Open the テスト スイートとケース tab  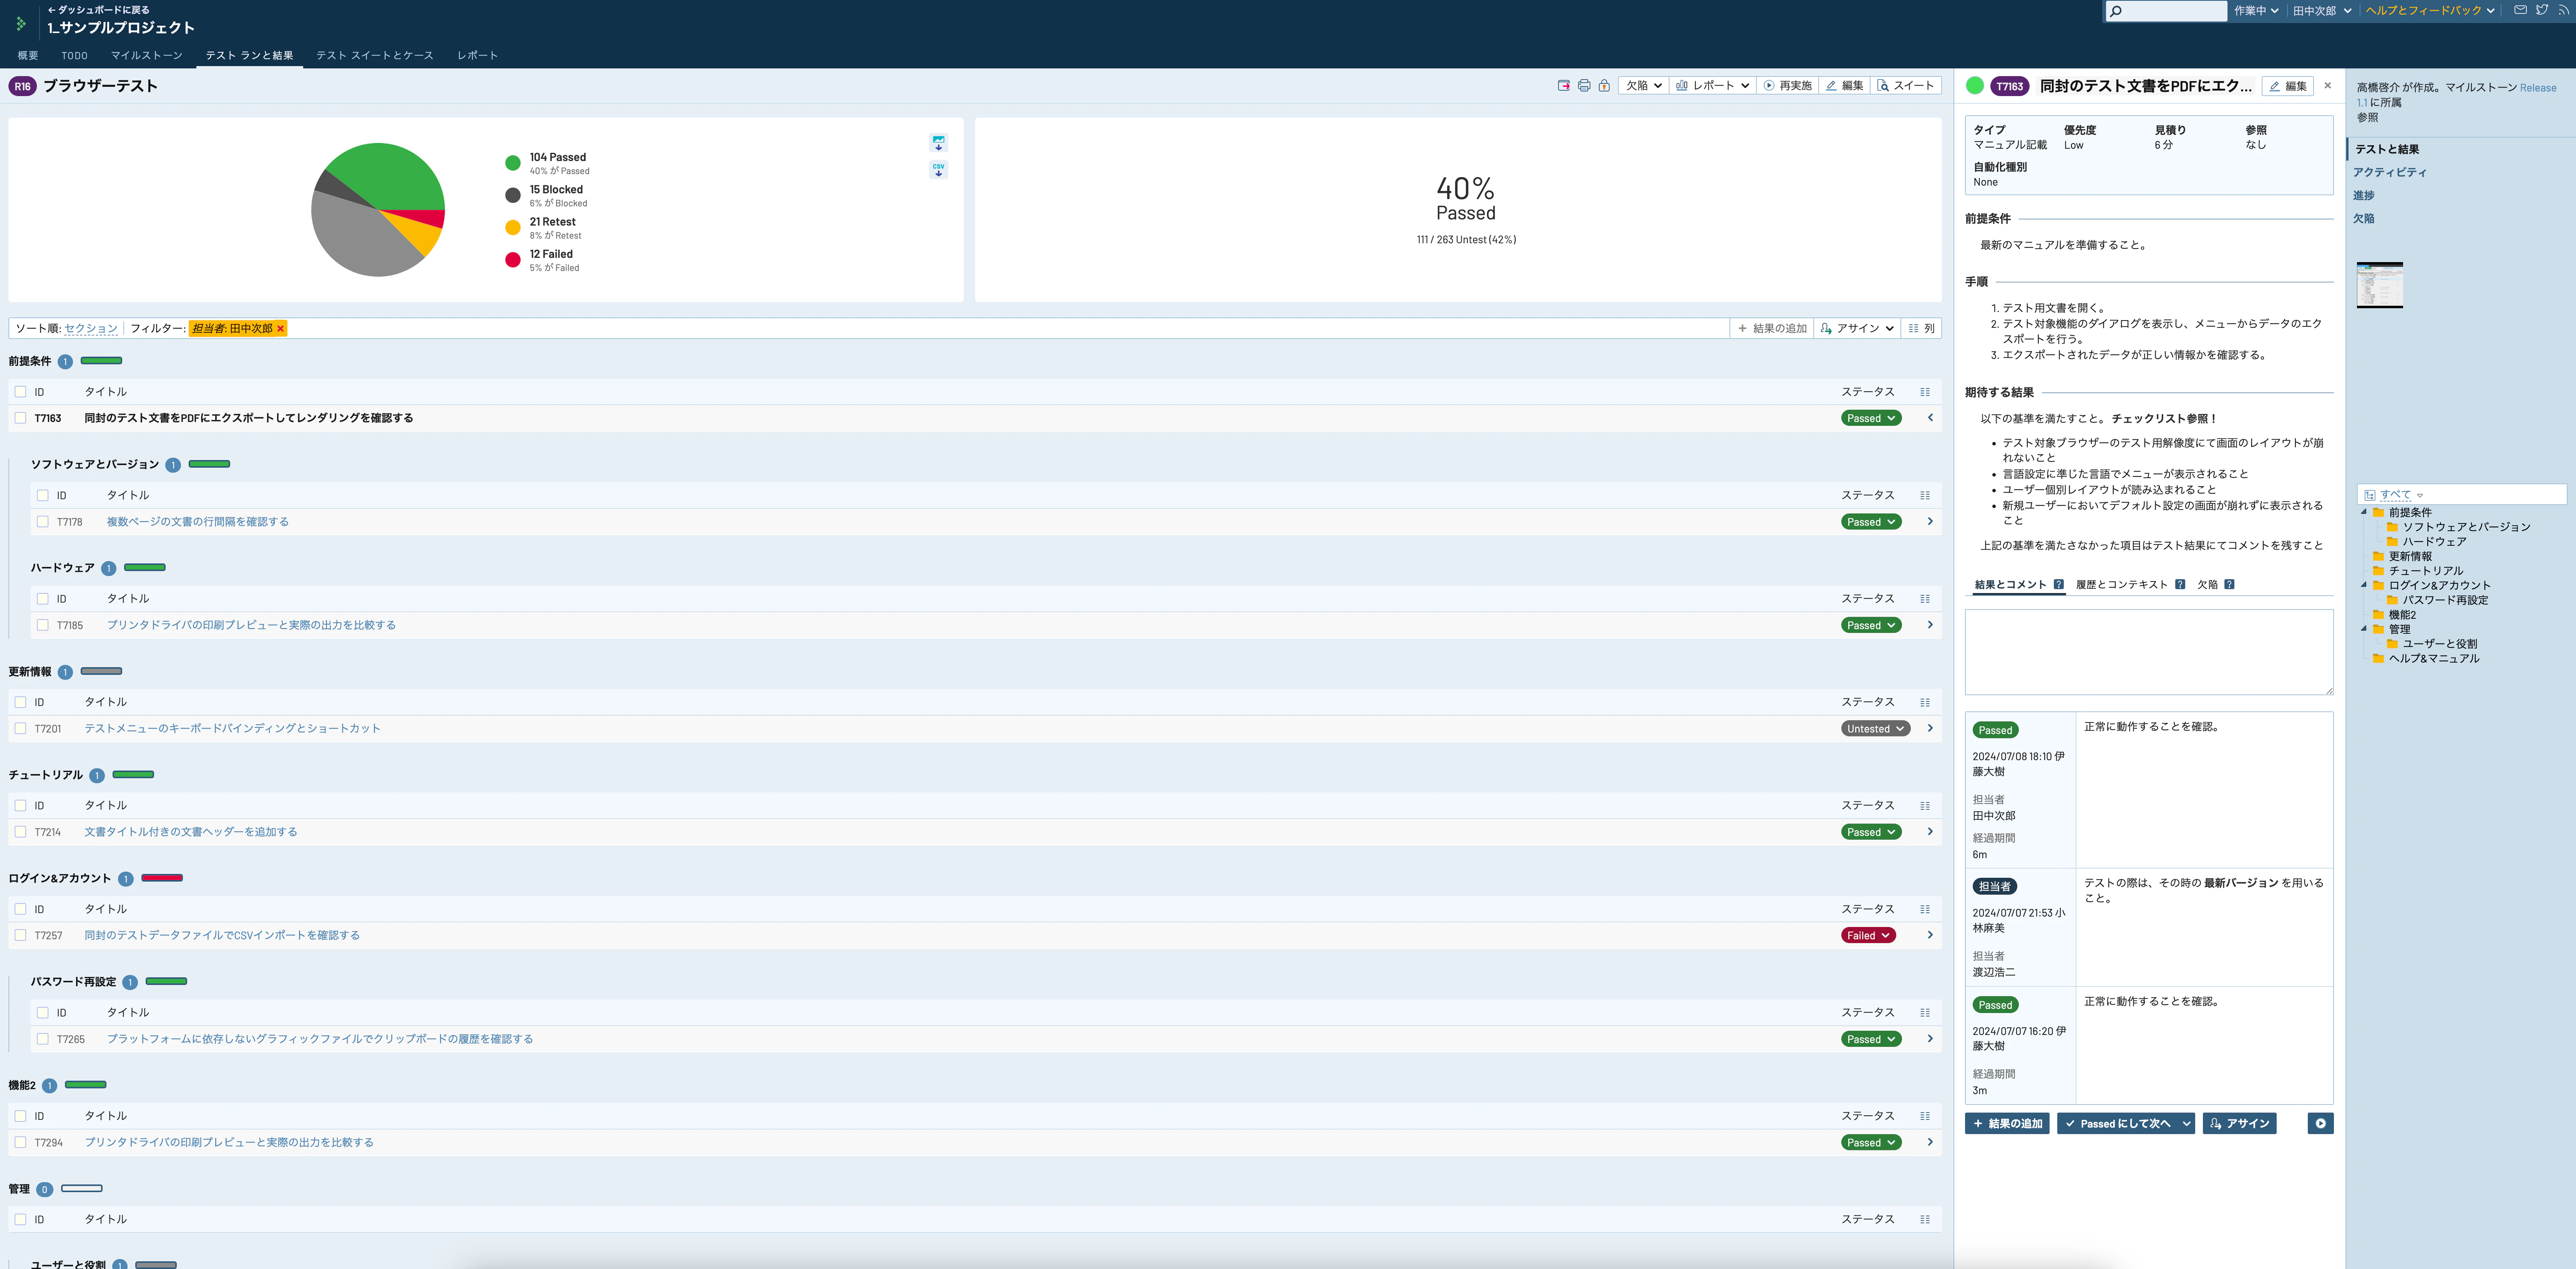pos(375,56)
